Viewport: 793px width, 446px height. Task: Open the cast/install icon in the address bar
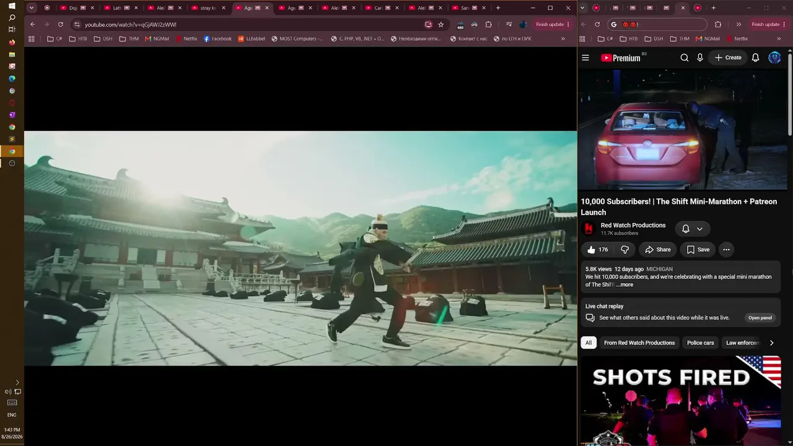428,24
